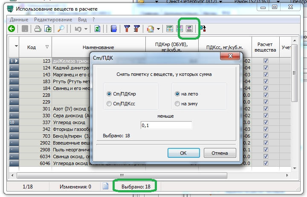Toggle the checkbox for substance 123

[x=266, y=61]
